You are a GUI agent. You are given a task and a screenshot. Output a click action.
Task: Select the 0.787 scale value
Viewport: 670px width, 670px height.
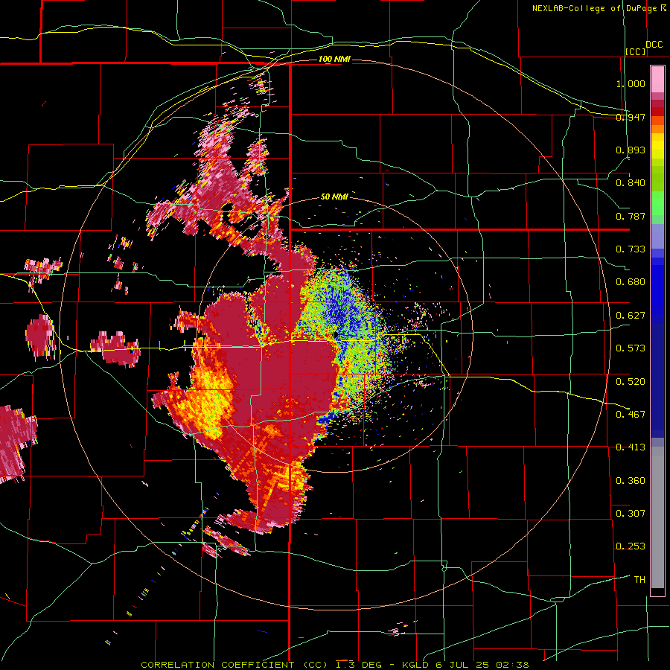pos(631,216)
